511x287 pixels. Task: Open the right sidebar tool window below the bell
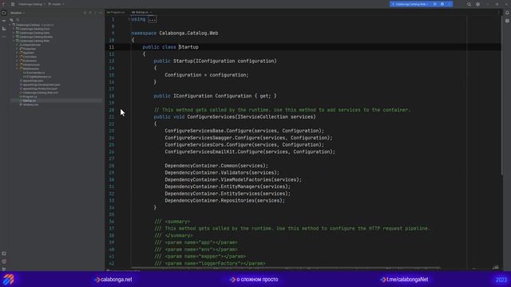tap(507, 21)
